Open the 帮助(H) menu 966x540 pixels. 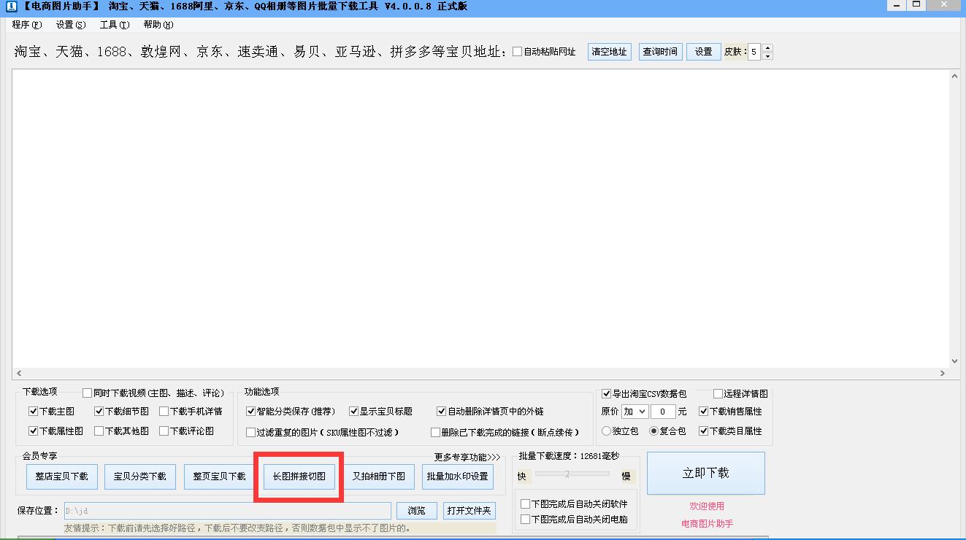[157, 24]
